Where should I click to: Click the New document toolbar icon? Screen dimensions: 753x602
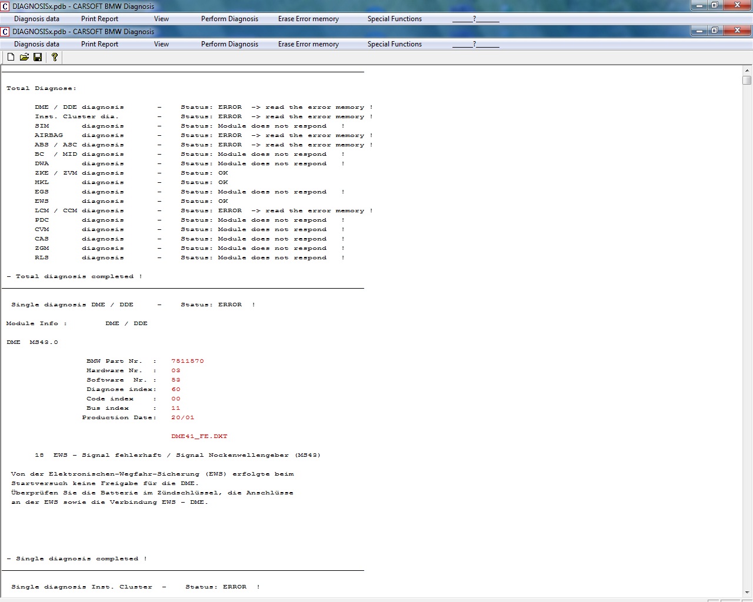(x=11, y=57)
